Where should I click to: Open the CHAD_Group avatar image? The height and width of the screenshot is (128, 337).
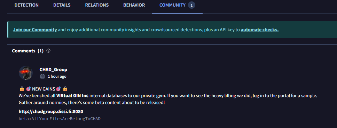[x=26, y=73]
